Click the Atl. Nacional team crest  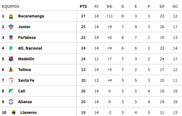coord(11,48)
